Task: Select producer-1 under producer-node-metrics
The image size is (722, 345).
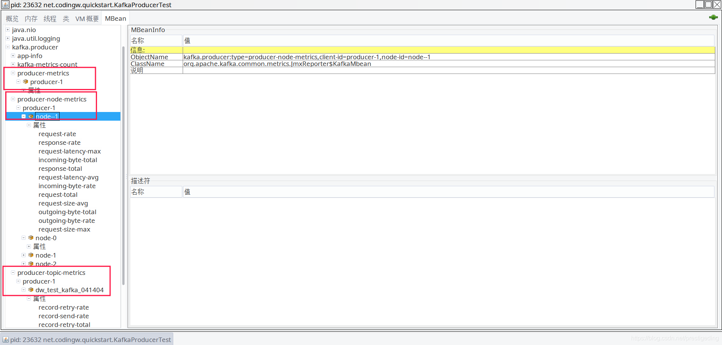Action: pyautogui.click(x=39, y=108)
